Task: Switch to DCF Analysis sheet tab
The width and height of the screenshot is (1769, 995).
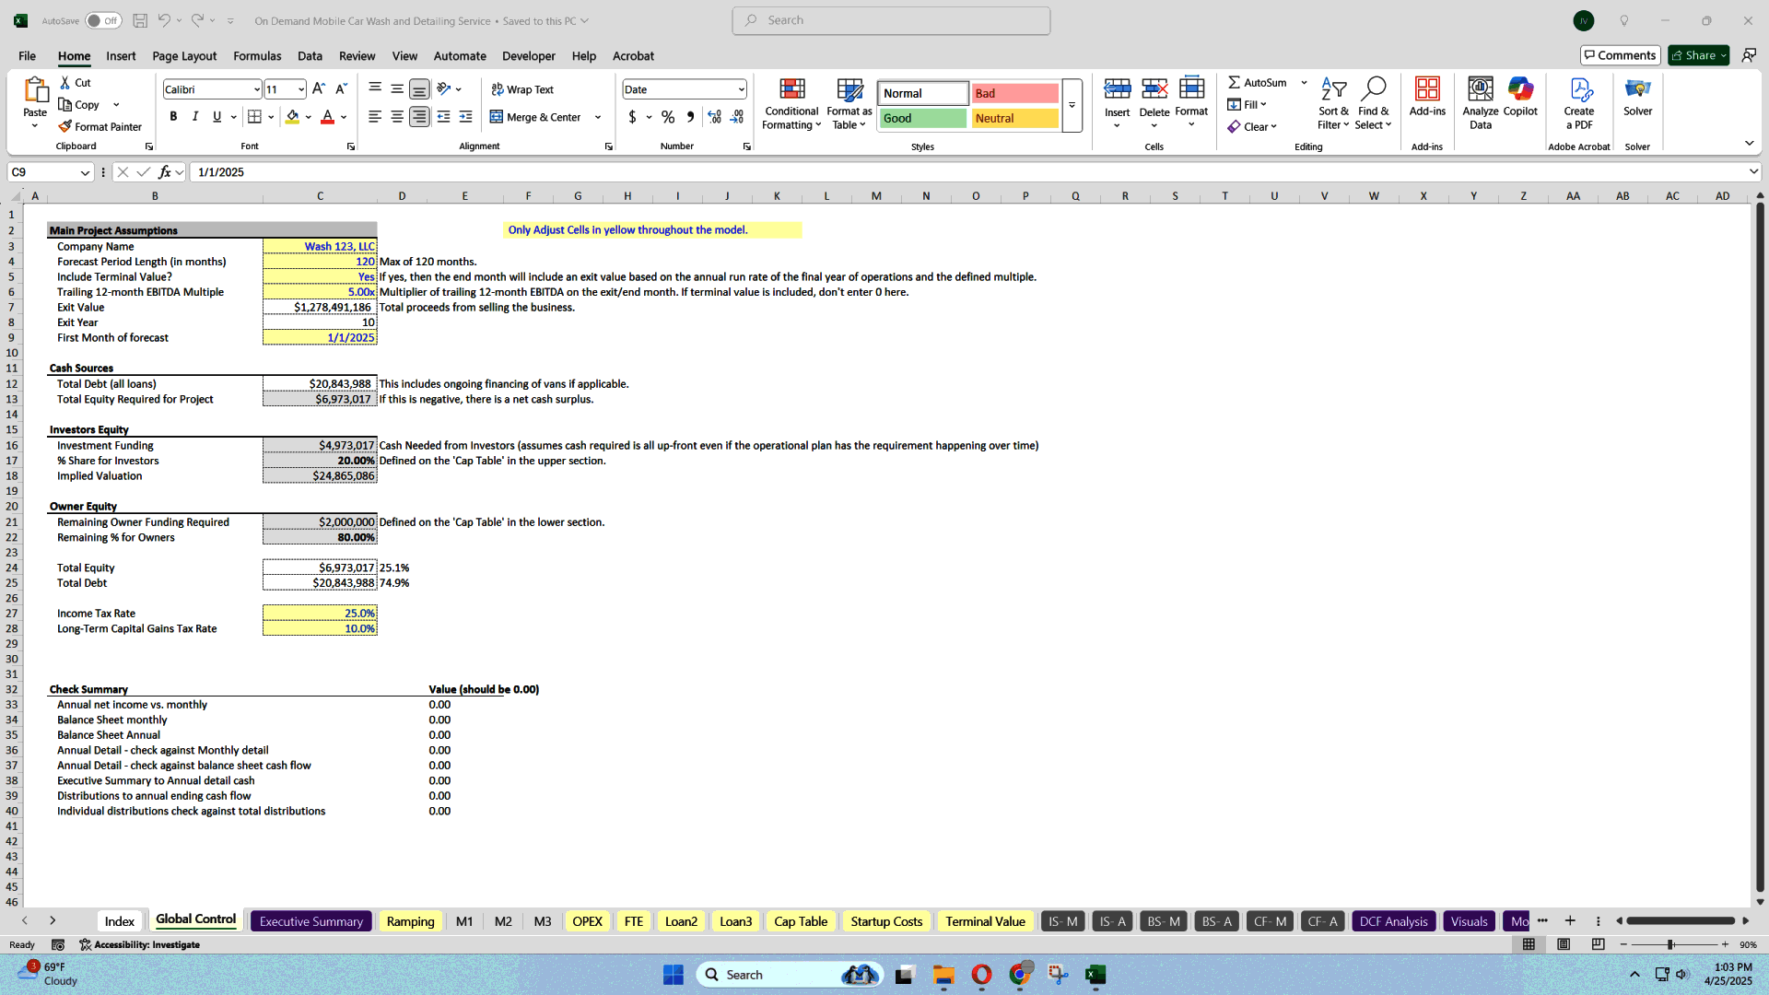Action: [1393, 921]
